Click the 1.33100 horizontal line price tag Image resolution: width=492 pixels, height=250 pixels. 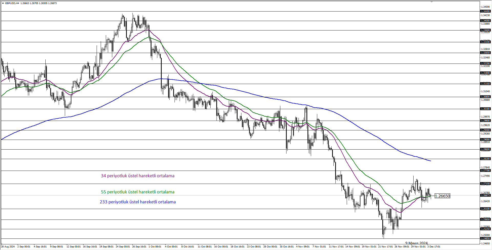[485, 42]
